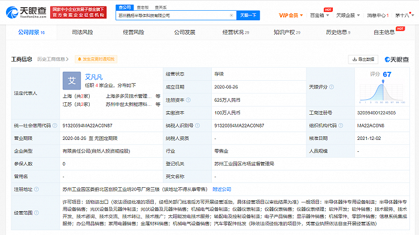The height and width of the screenshot is (235, 419).
Task: Open the 苏州中世太新能源科 company link
Action: [129, 104]
